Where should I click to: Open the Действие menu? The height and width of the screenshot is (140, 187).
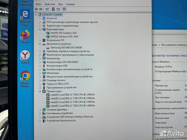50,4
